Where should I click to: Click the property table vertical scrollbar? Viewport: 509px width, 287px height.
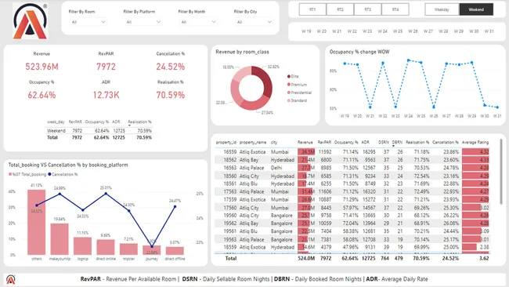pos(501,172)
